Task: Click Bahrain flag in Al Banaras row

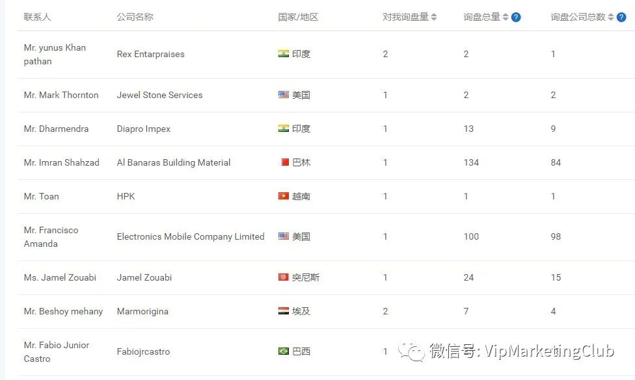Action: [x=284, y=162]
